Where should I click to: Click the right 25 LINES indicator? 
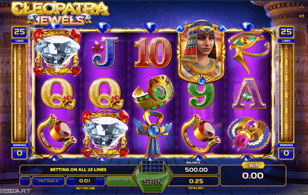click(x=286, y=34)
